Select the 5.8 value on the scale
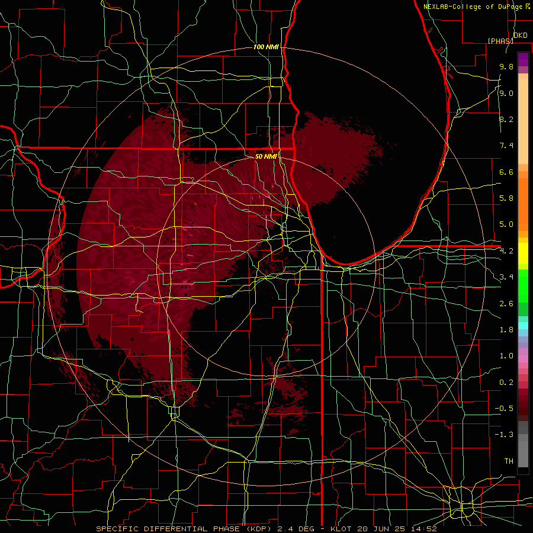Viewport: 533px width, 533px height. click(506, 198)
